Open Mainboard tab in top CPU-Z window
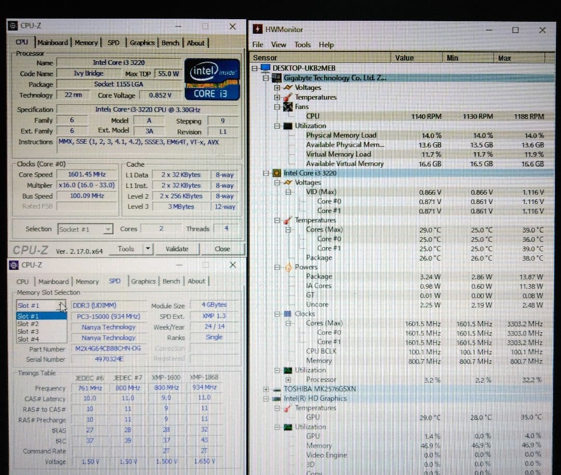 click(52, 43)
